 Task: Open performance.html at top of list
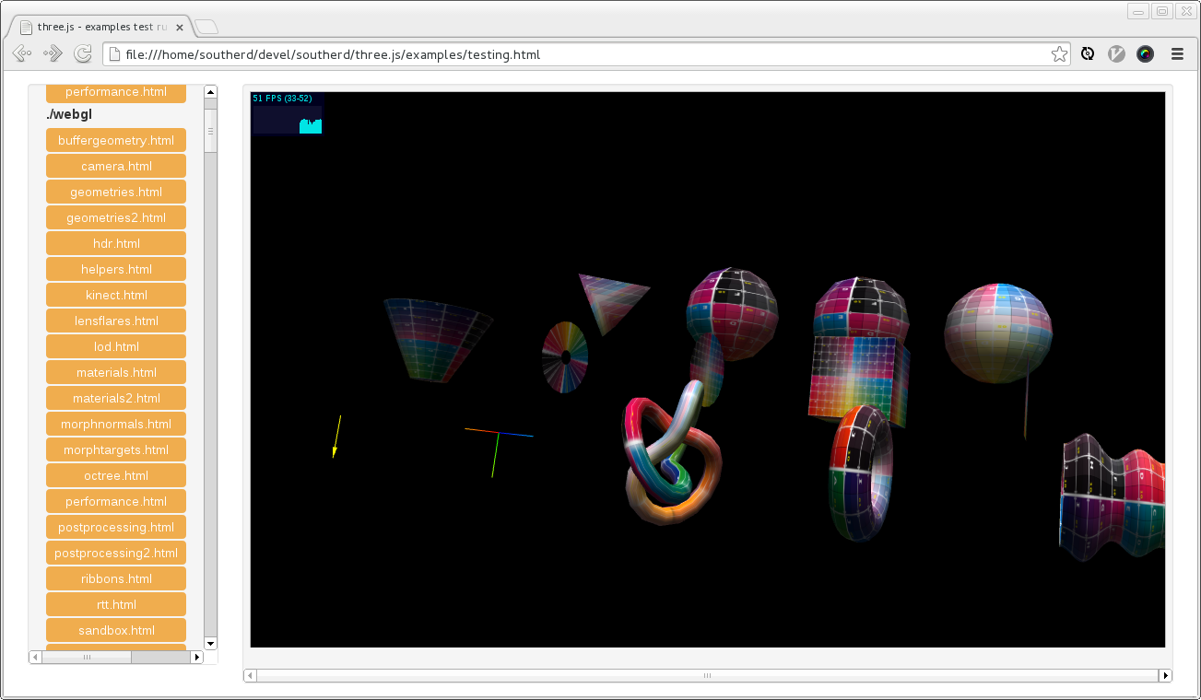tap(116, 92)
